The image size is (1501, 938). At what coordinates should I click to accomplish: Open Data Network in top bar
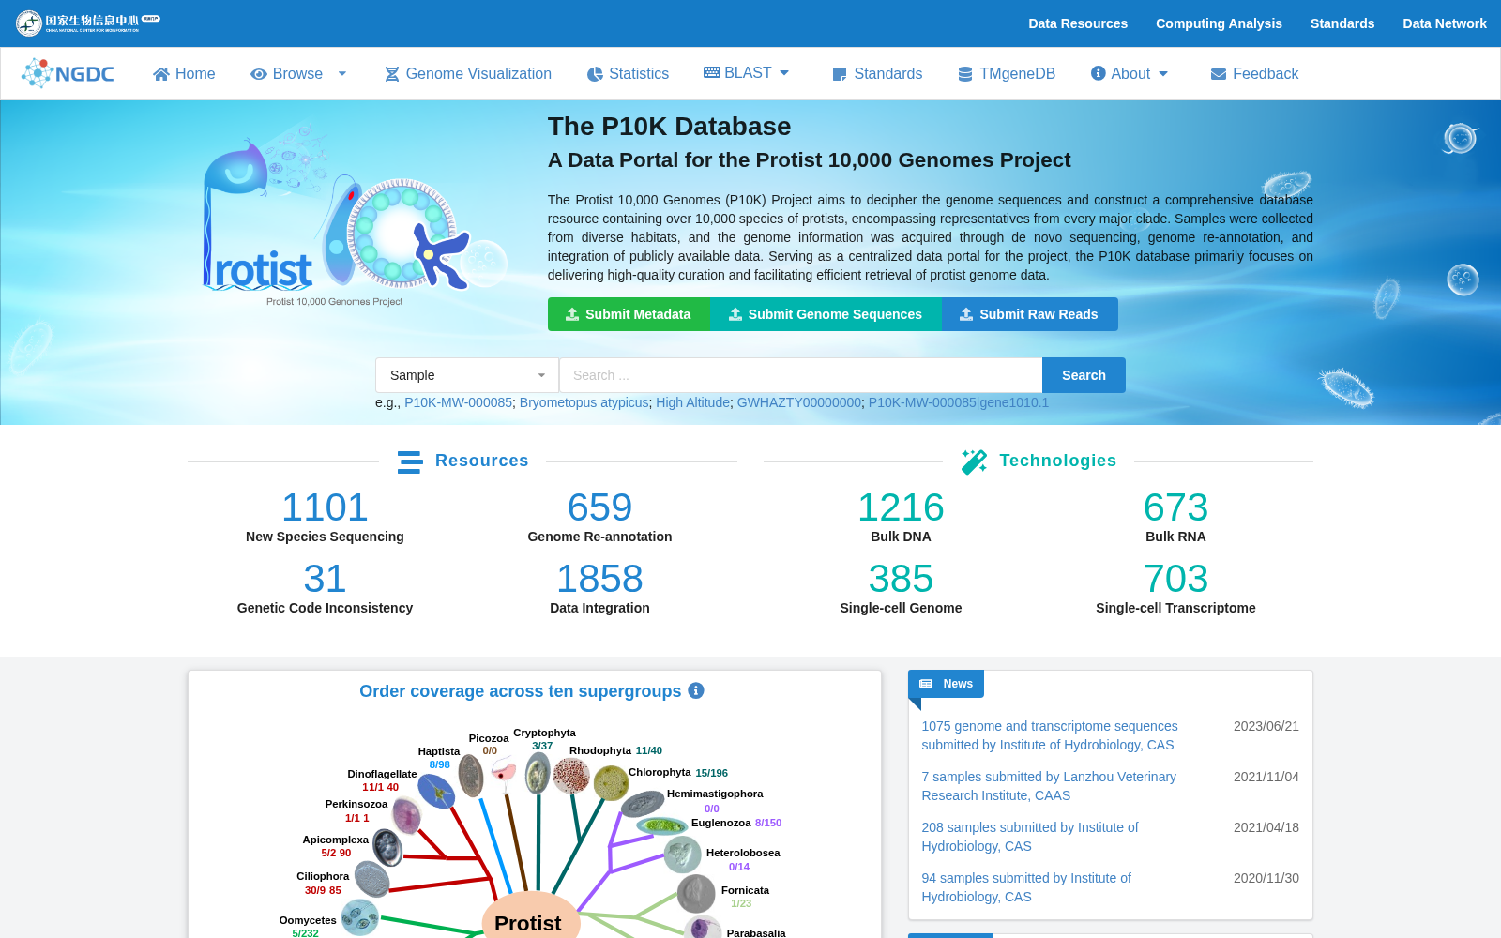click(x=1445, y=23)
